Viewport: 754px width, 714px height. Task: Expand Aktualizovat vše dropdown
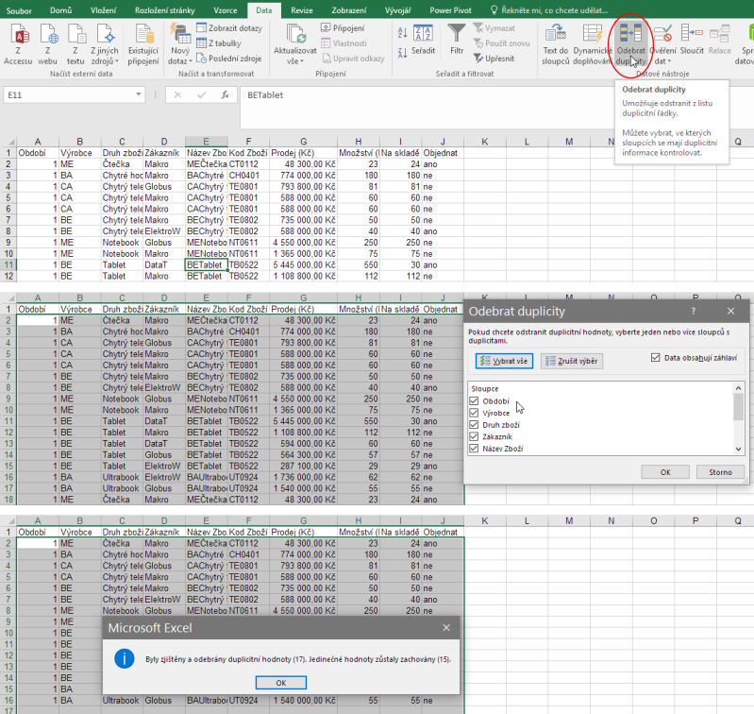click(x=294, y=56)
